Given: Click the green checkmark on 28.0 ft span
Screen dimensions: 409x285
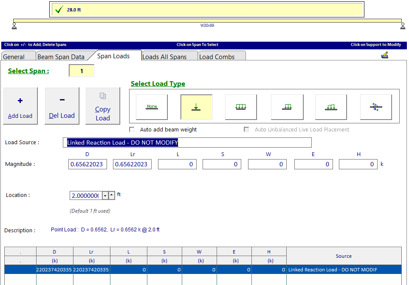Looking at the screenshot, I should tap(59, 10).
